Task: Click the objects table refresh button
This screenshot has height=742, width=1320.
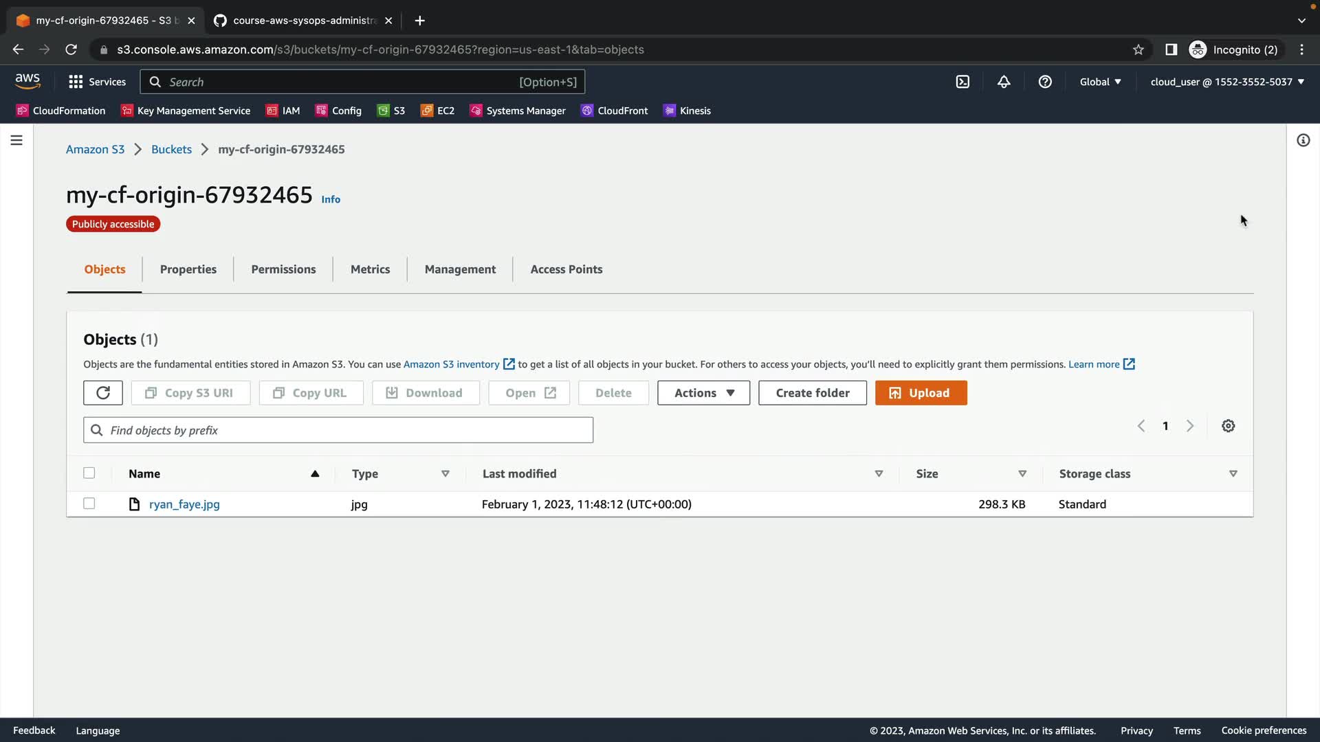Action: pos(103,393)
